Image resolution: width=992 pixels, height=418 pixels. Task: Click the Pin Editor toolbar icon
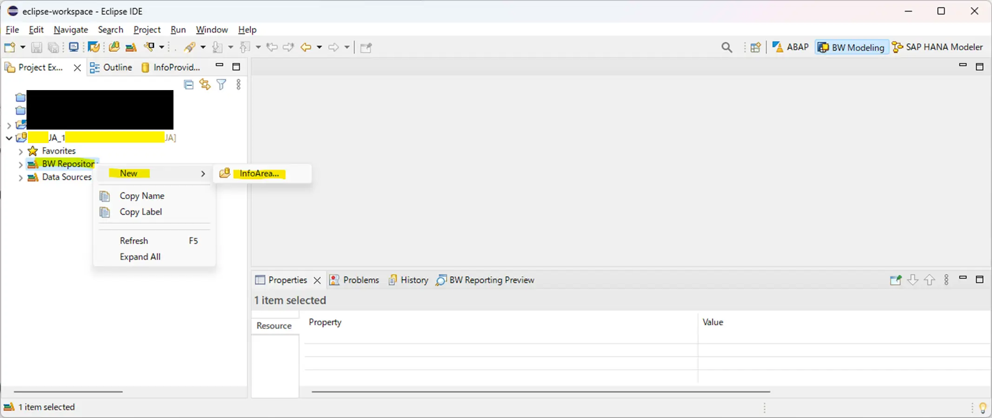pos(366,47)
